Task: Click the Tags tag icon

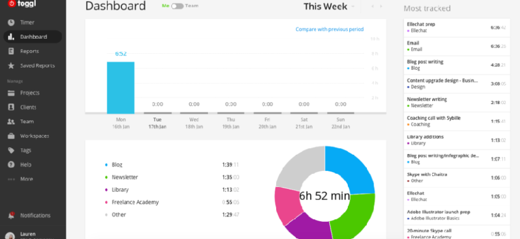Action: [11, 150]
